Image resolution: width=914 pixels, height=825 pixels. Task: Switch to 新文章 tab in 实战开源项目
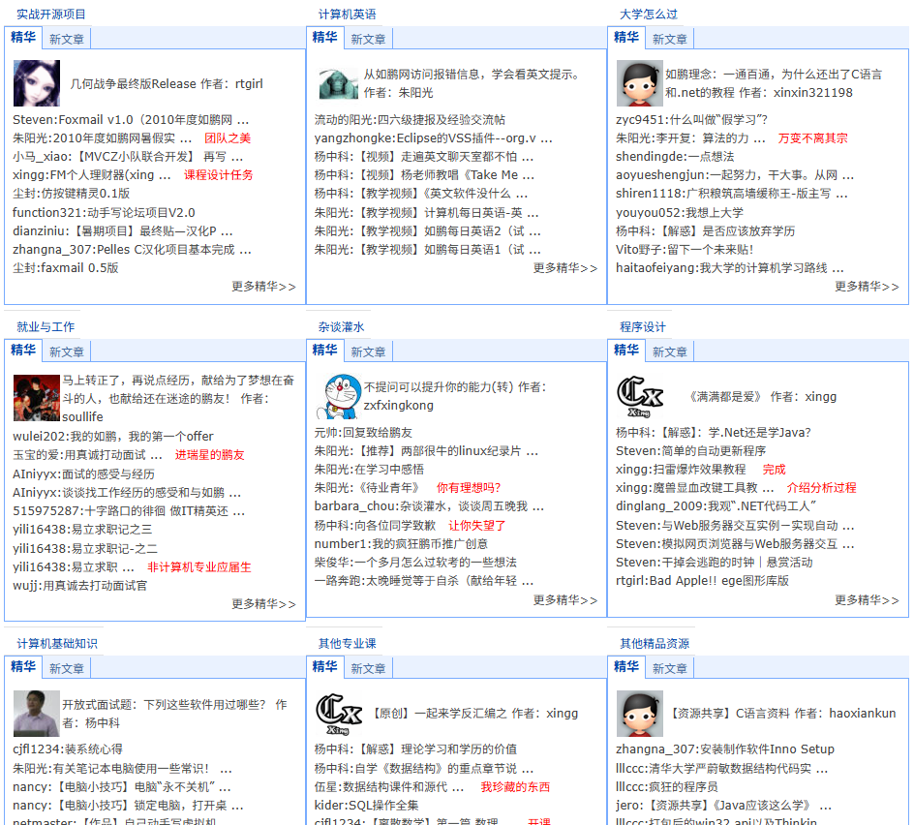[x=67, y=40]
